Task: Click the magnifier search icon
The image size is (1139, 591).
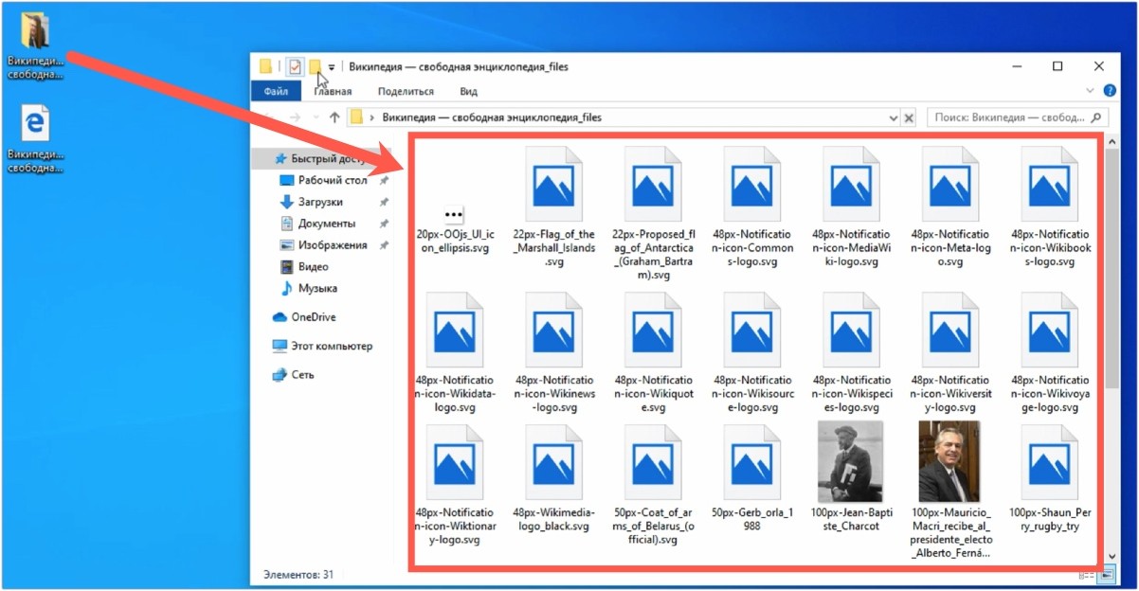Action: click(x=1097, y=118)
